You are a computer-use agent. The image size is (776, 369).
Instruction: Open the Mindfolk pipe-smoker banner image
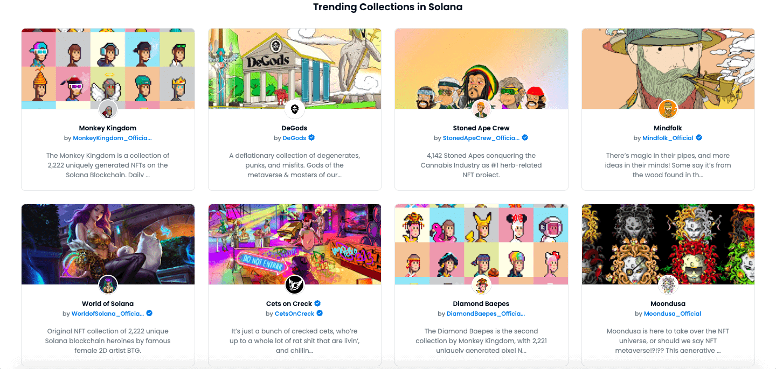coord(668,69)
